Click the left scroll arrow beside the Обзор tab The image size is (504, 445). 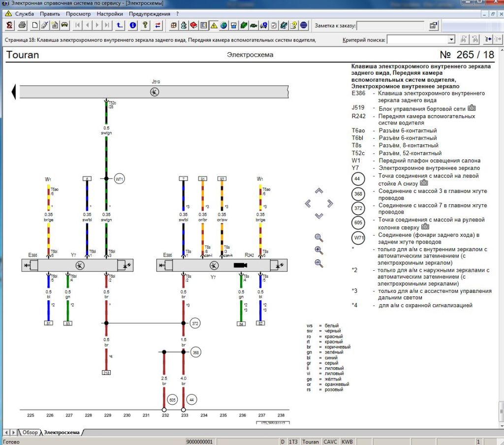click(x=6, y=433)
